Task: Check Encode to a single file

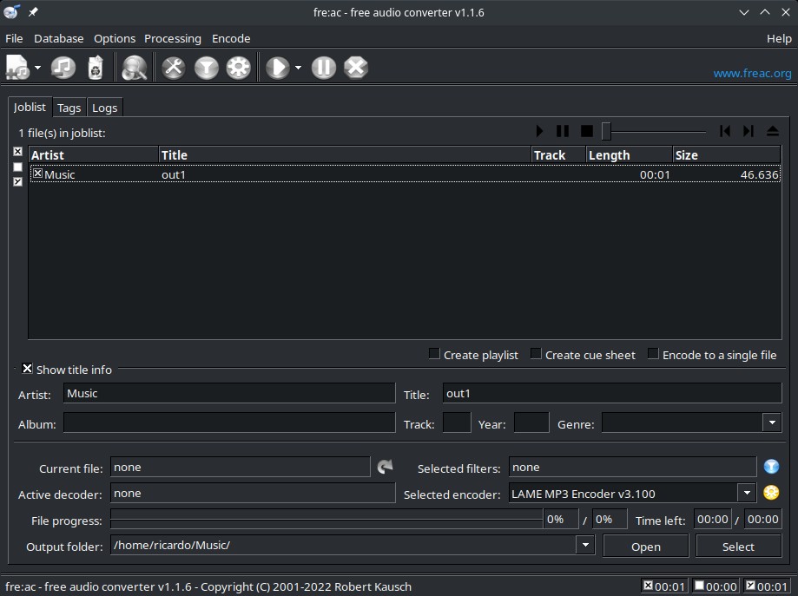Action: click(653, 353)
